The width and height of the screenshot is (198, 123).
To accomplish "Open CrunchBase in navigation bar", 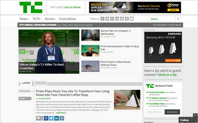I will point(67,19).
